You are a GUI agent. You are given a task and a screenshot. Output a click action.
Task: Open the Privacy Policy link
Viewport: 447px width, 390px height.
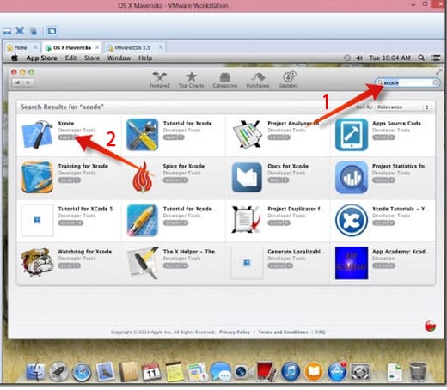235,332
